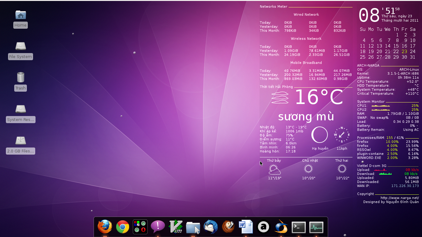Open the 2.0 GB Filesystem USB drive

click(20, 141)
